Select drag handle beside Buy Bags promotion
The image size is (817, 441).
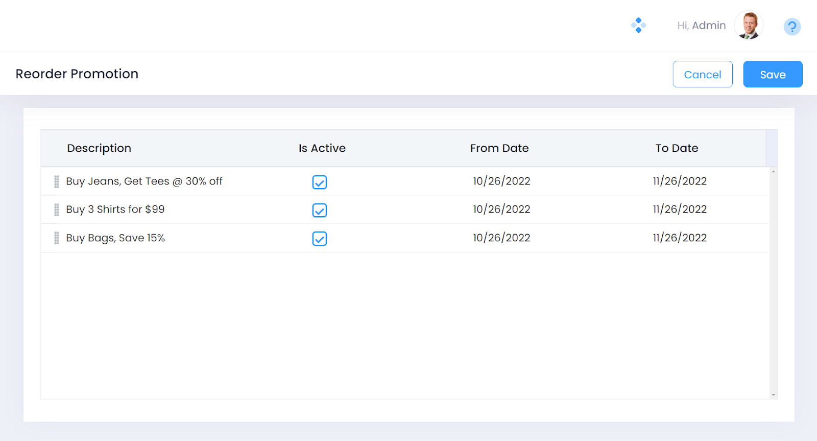click(57, 238)
